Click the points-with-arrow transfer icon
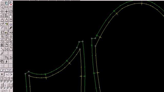Viewport: 164px width, 92px height. pos(6,49)
